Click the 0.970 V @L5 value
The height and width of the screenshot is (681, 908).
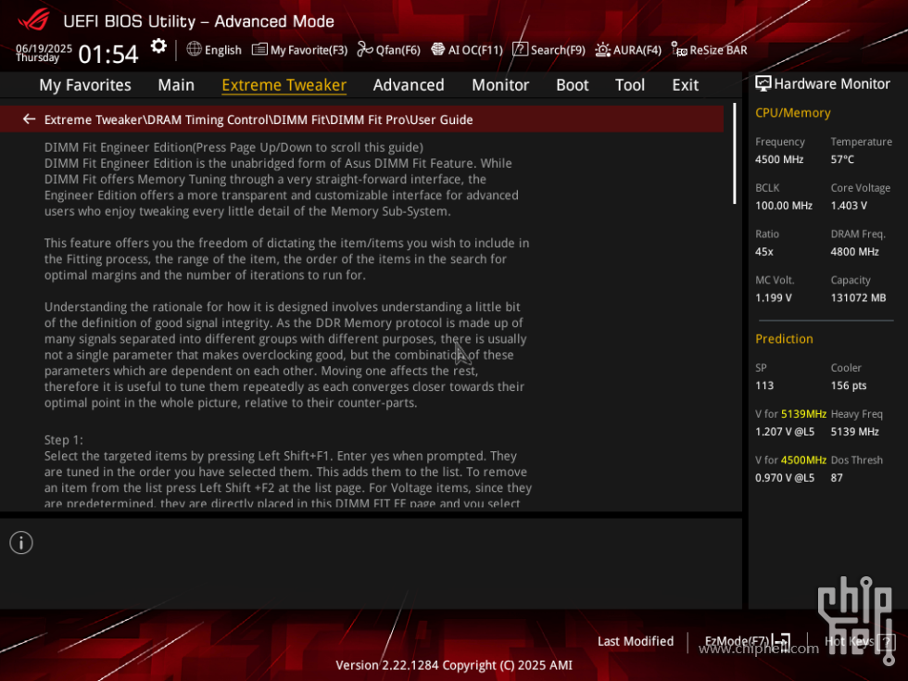tap(785, 478)
